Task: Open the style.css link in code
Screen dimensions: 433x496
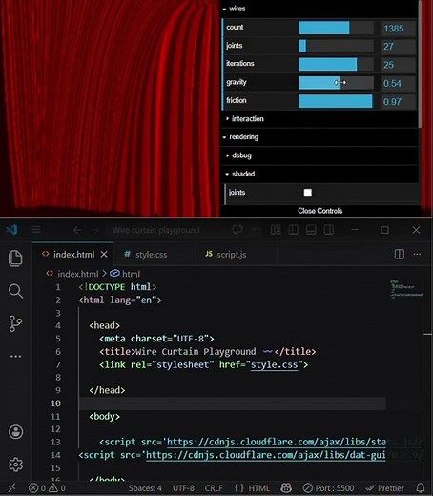Action: point(275,364)
